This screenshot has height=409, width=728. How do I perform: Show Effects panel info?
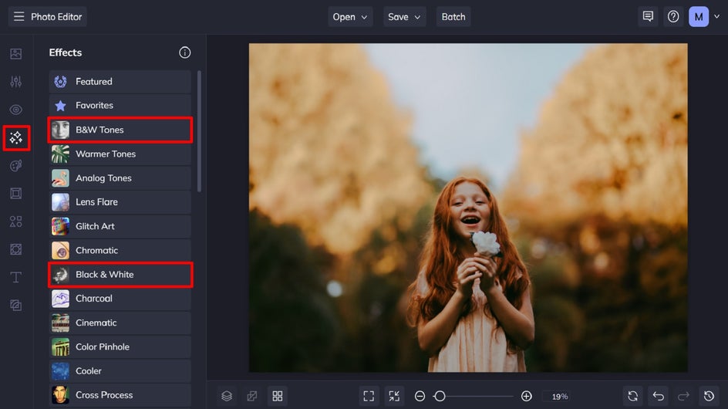click(x=185, y=52)
